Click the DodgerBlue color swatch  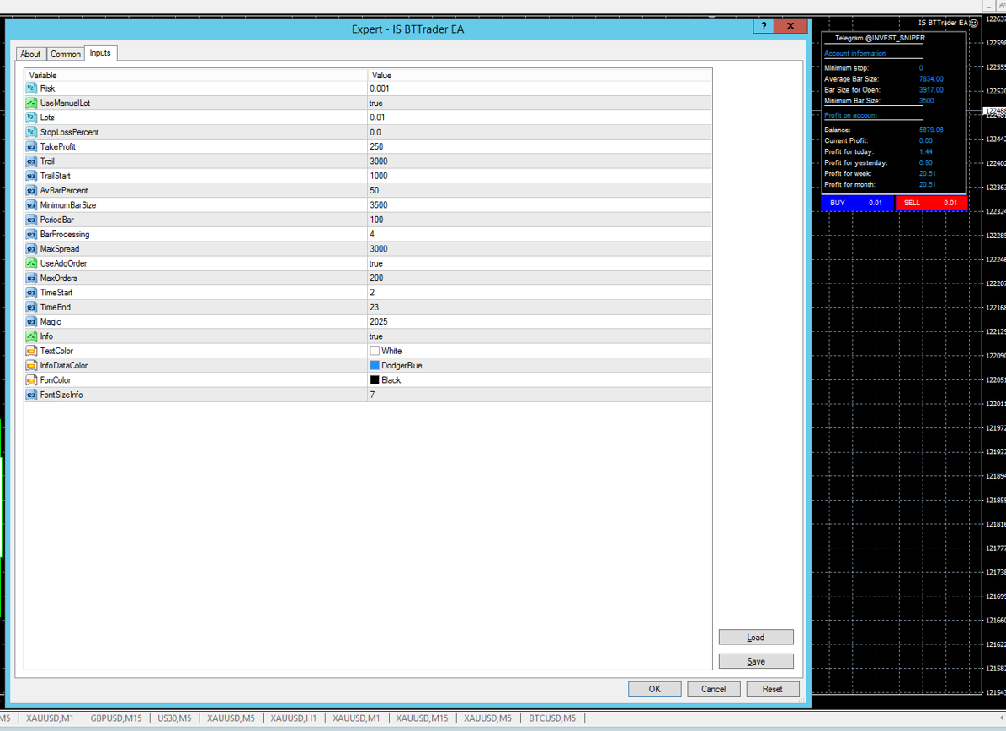(375, 366)
